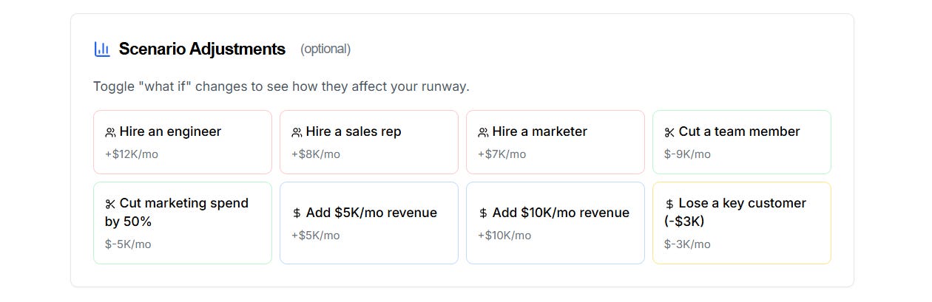Click the +$10K/mo amount text
Viewport: 932px width, 302px height.
point(504,236)
